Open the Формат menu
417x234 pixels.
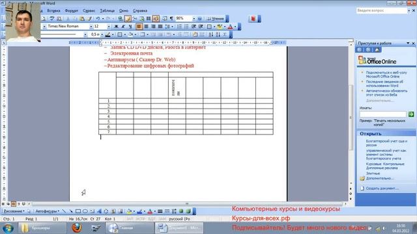72,10
